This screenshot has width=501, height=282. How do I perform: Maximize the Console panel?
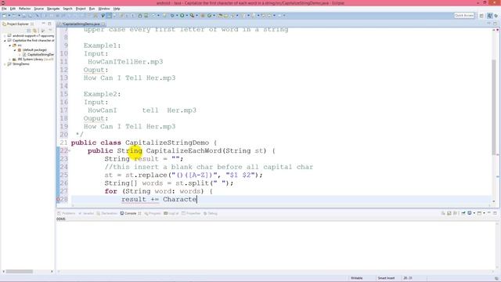tap(495, 213)
